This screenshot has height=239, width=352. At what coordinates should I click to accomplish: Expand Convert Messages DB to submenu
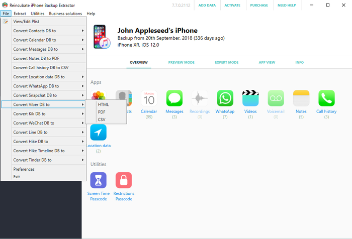49,49
